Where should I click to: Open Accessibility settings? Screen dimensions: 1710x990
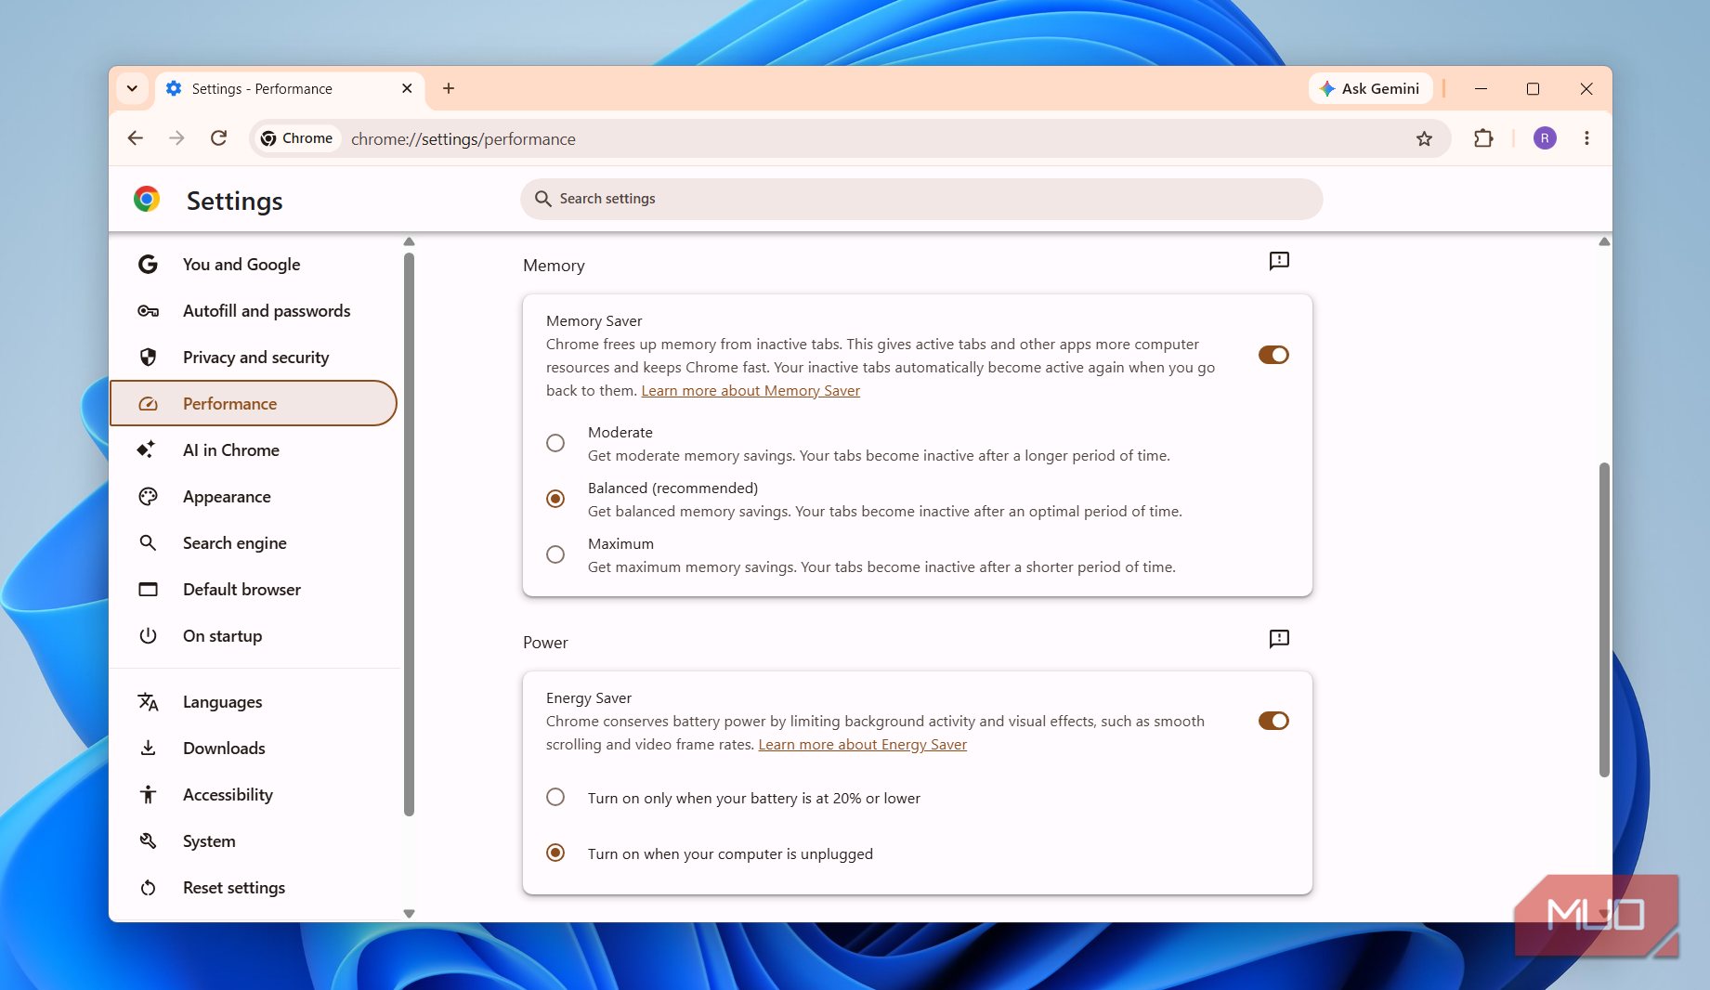[255, 795]
